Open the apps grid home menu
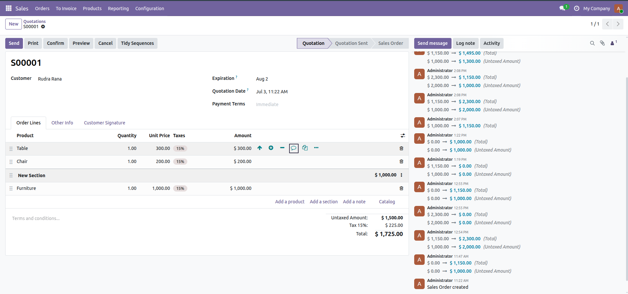 (9, 8)
